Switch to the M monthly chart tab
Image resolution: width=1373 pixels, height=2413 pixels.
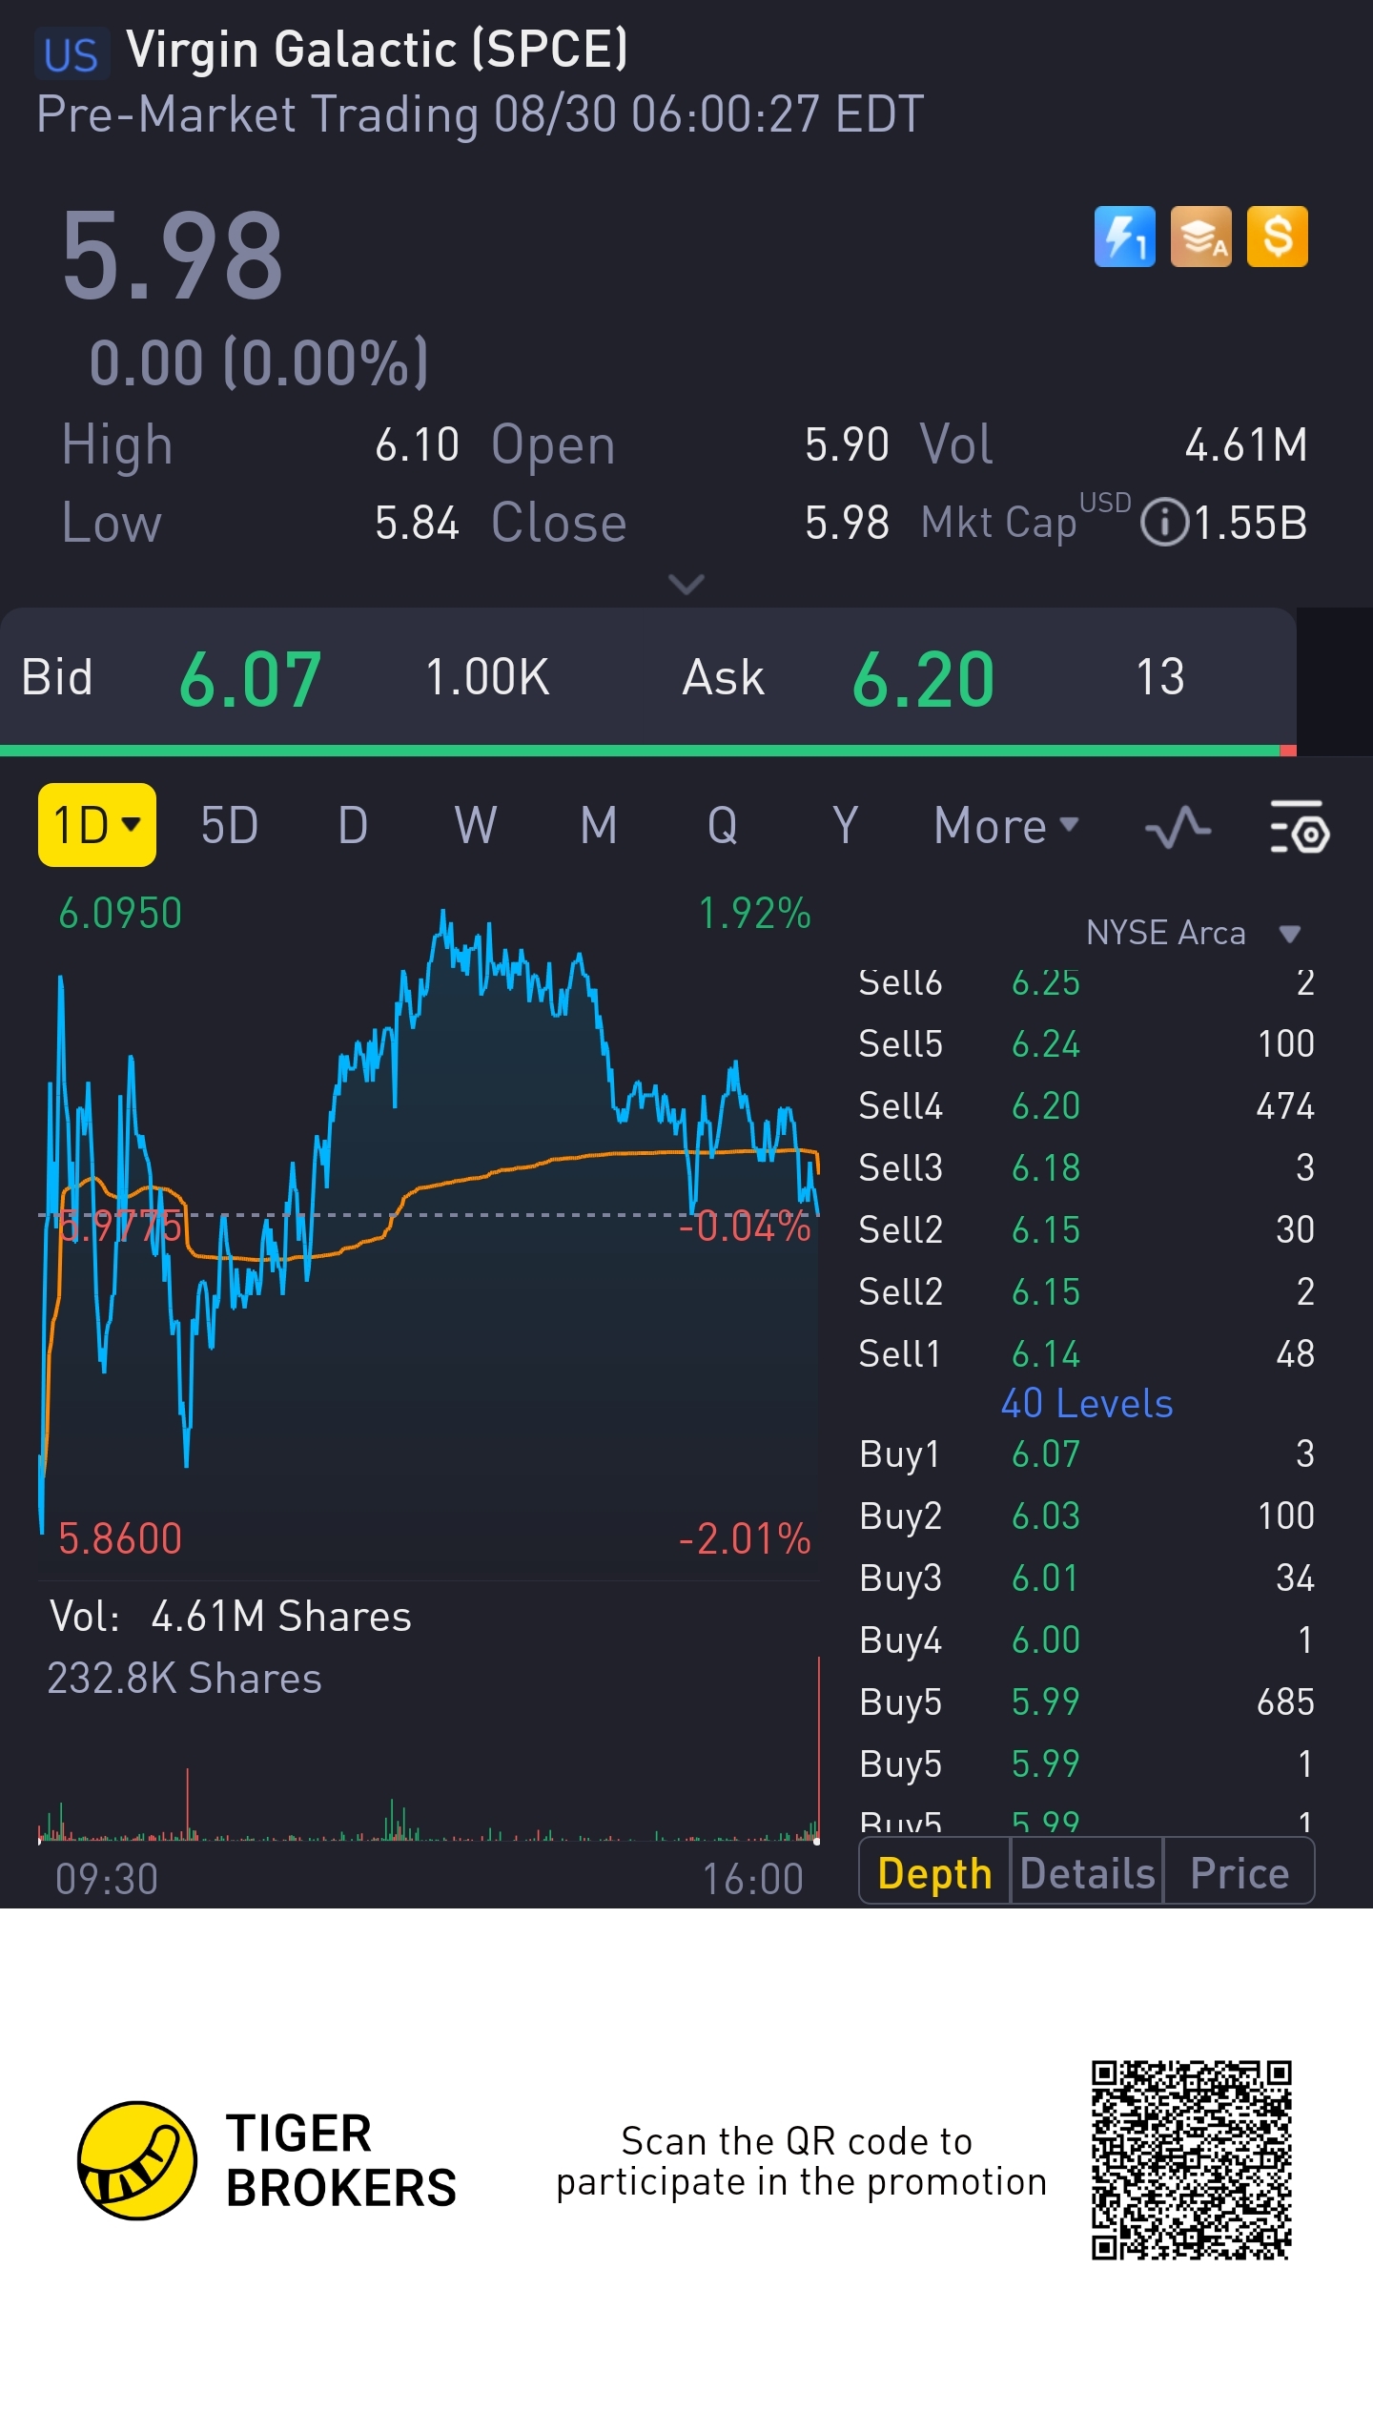coord(599,826)
